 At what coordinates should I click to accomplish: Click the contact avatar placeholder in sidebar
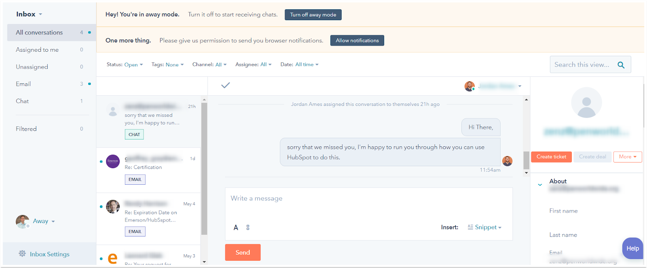coord(586,103)
